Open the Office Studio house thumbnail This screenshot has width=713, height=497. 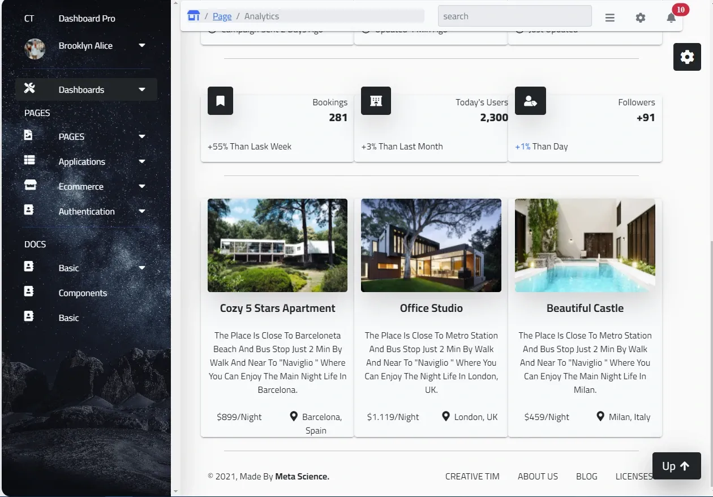(431, 245)
